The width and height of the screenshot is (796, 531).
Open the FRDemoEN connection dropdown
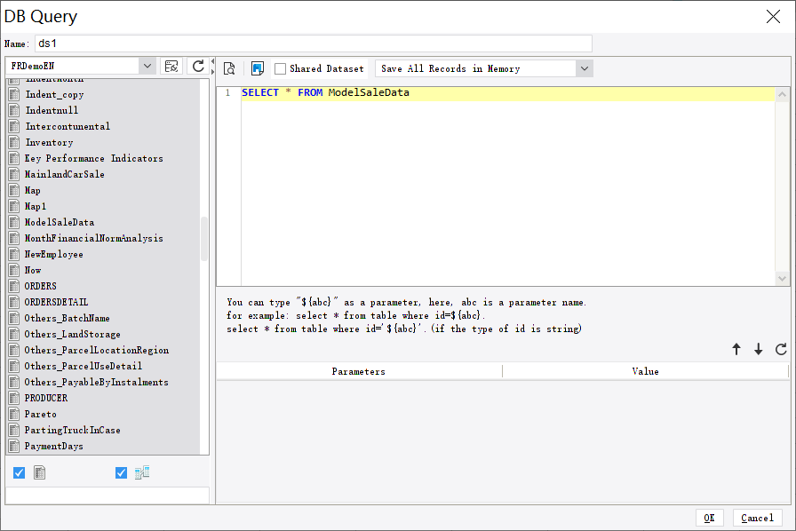[147, 67]
